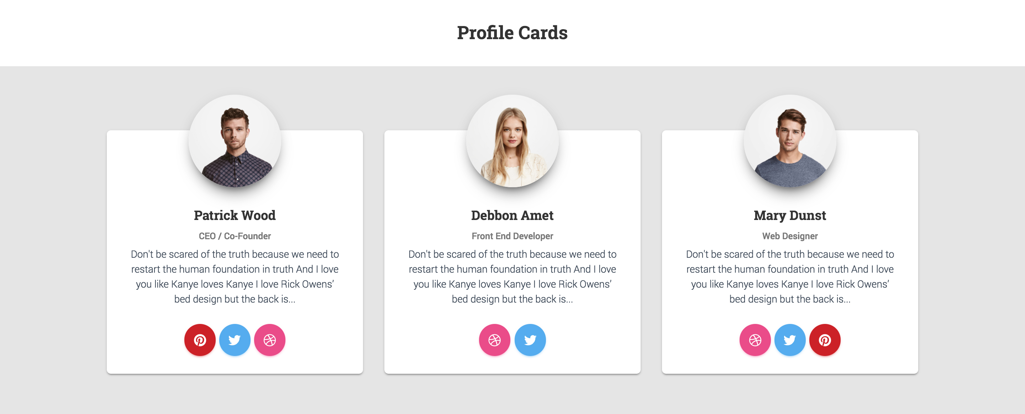Click the Mary Dunst name heading

[790, 215]
